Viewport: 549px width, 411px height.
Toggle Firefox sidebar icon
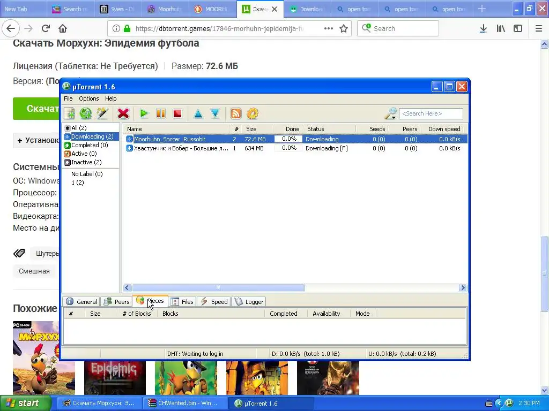(518, 29)
